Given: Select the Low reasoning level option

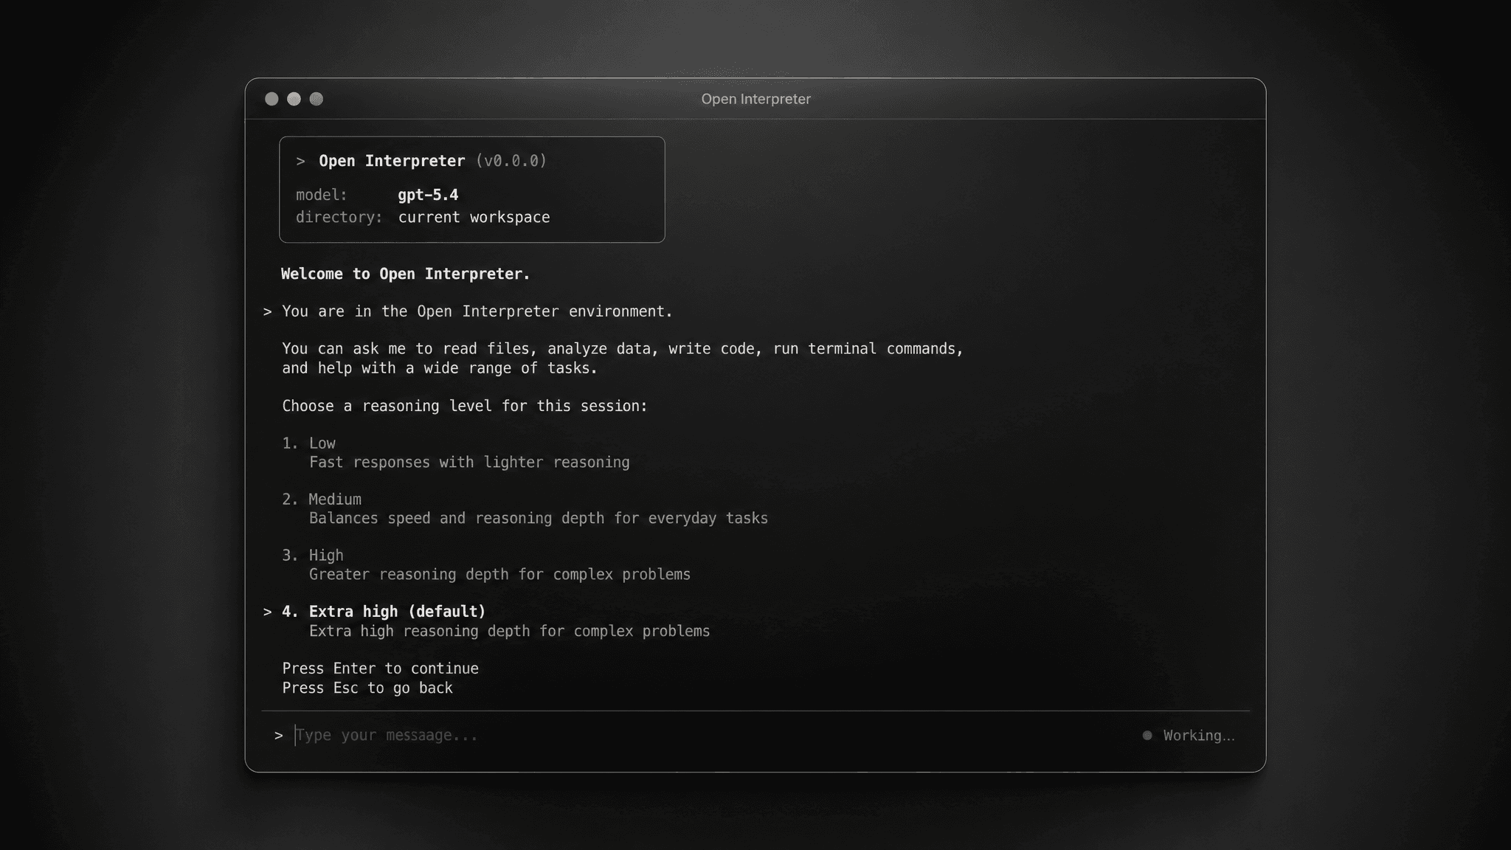Looking at the screenshot, I should [308, 443].
